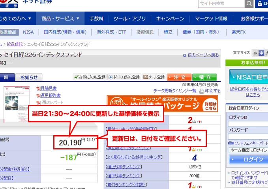Select 積立 in the sub-navigation bar

(x=168, y=32)
